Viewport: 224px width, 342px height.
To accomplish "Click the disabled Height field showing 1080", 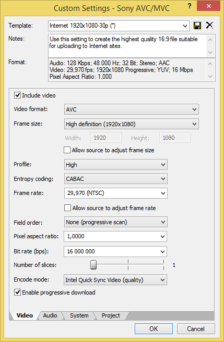I will 175,138.
